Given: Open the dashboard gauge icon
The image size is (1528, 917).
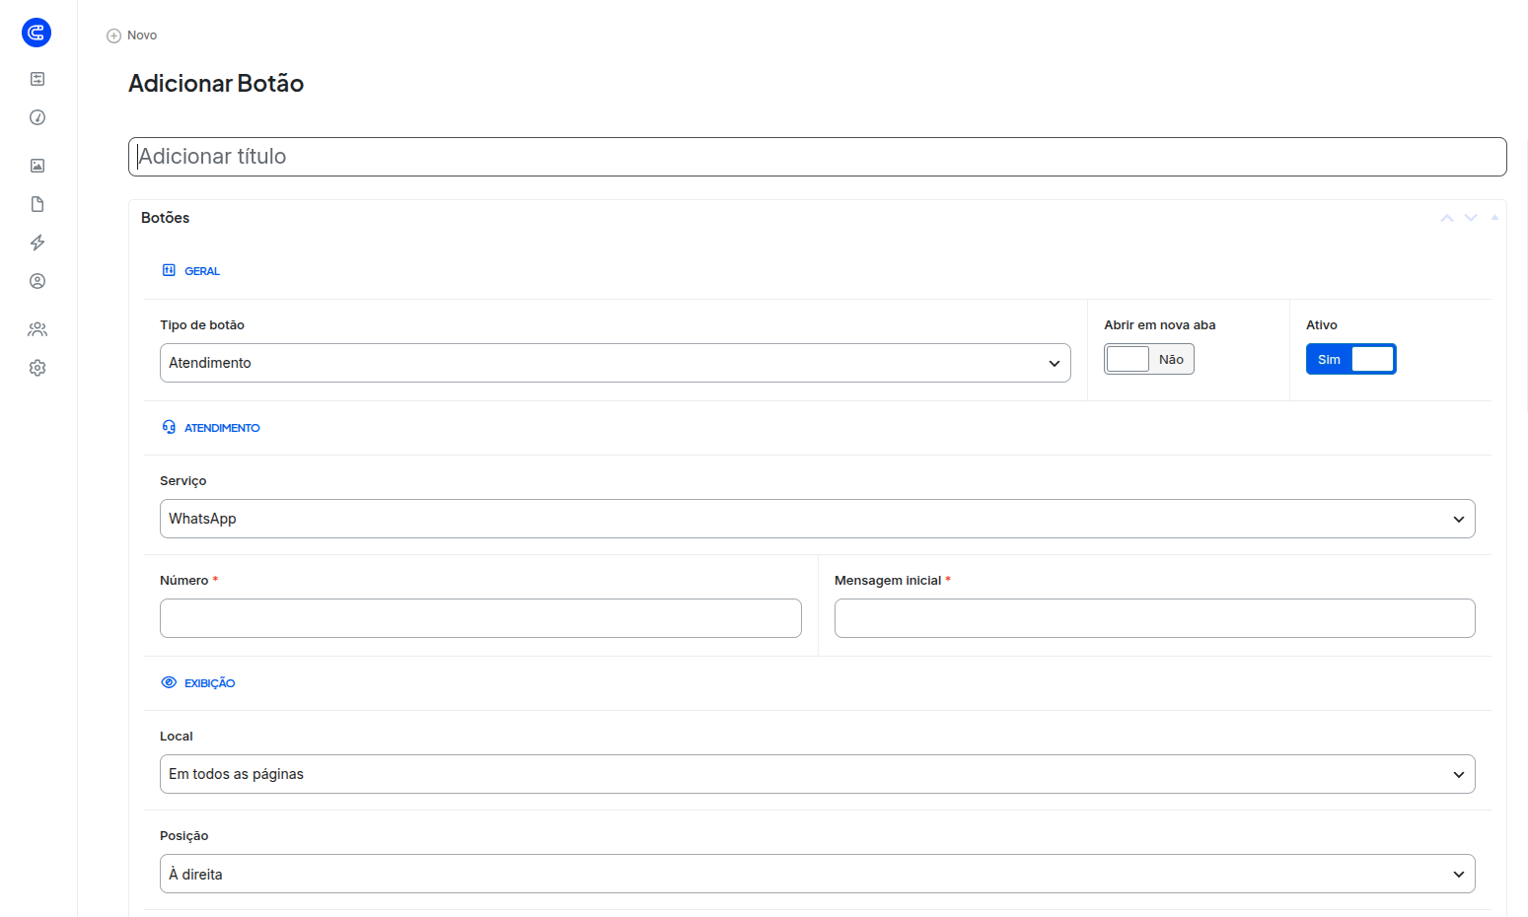Looking at the screenshot, I should [x=37, y=117].
